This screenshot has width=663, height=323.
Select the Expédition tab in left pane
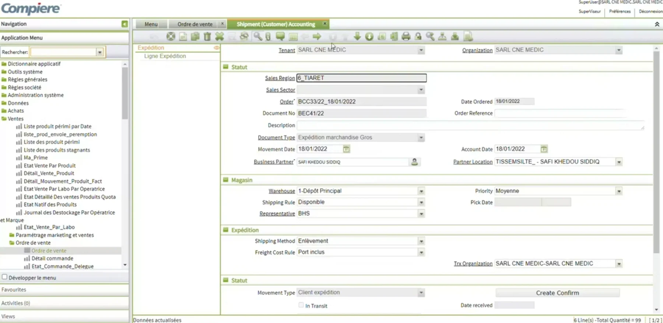pos(151,47)
